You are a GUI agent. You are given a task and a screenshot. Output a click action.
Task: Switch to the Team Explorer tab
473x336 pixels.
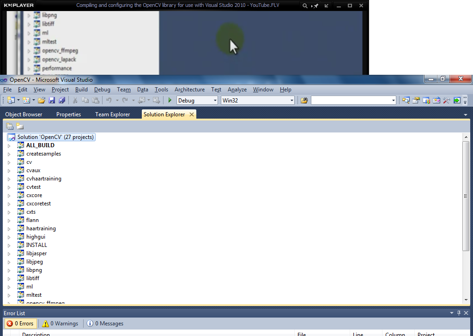pyautogui.click(x=113, y=114)
